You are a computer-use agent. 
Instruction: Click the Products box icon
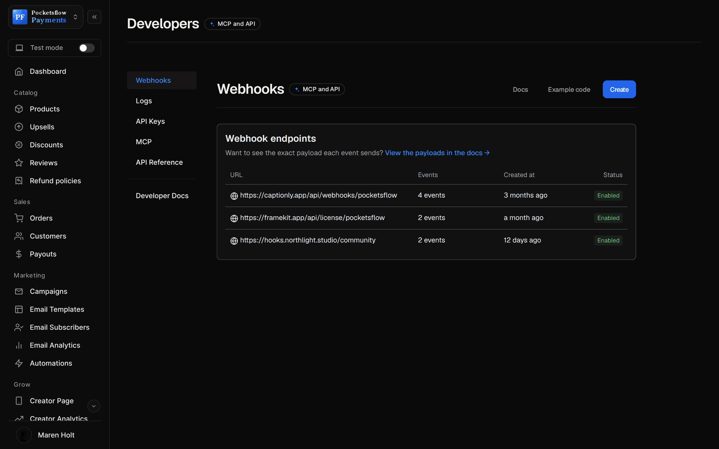point(19,109)
